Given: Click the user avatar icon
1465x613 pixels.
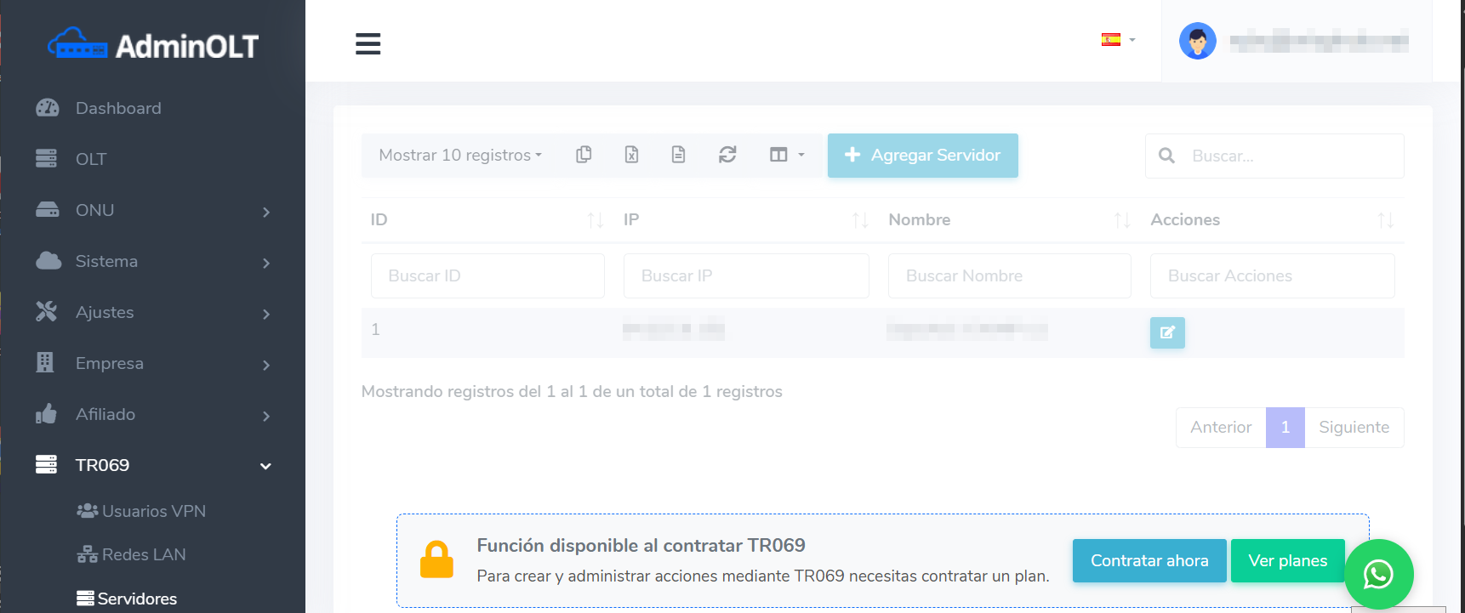Looking at the screenshot, I should pyautogui.click(x=1197, y=41).
